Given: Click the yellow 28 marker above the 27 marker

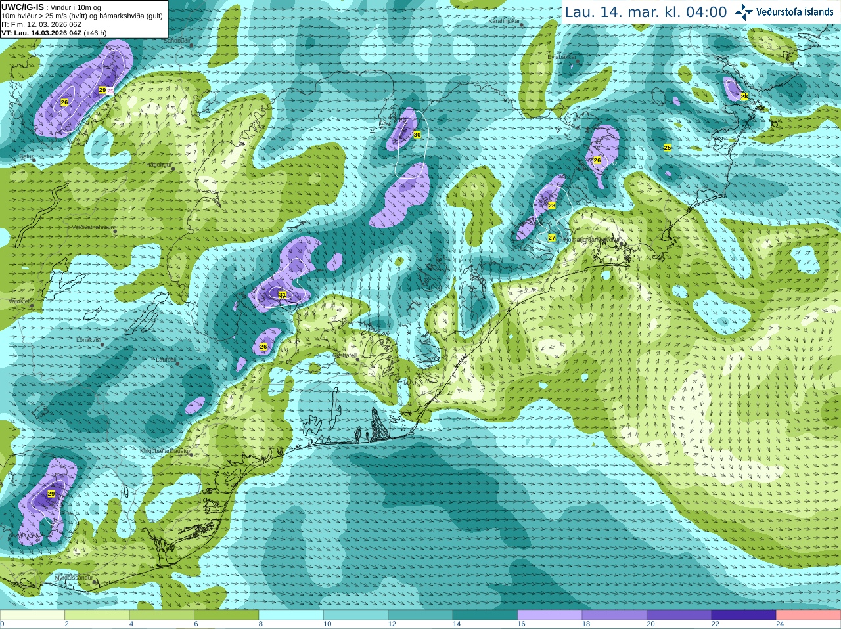Looking at the screenshot, I should 552,206.
